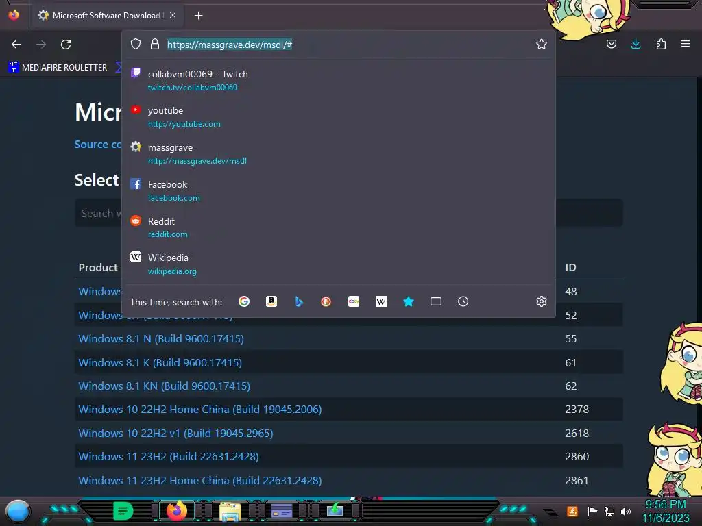The width and height of the screenshot is (702, 526).
Task: Close the Microsoft Software Download tab
Action: pos(173,15)
